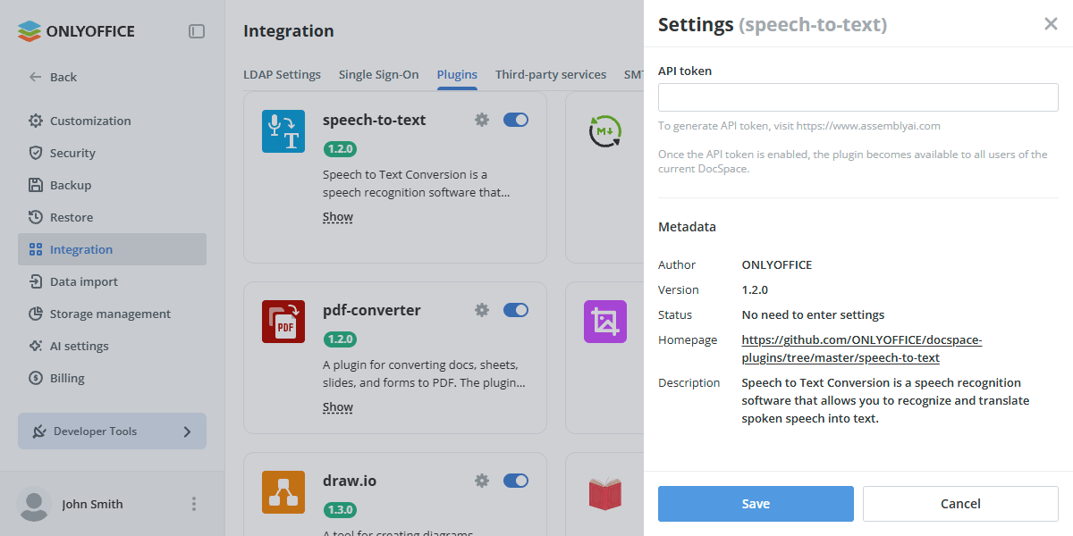Open Customization settings
1073x536 pixels.
[112, 121]
